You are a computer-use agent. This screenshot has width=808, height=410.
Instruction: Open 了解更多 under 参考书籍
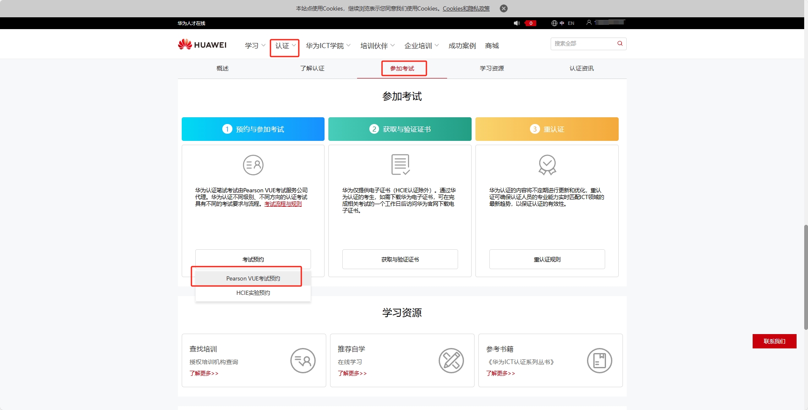pos(501,373)
